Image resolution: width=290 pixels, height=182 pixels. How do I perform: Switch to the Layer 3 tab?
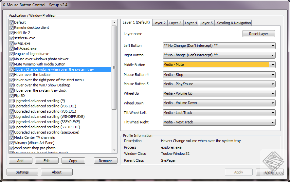(x=175, y=23)
